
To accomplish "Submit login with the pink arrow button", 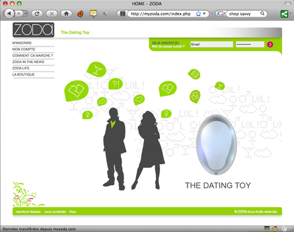I will coord(270,45).
